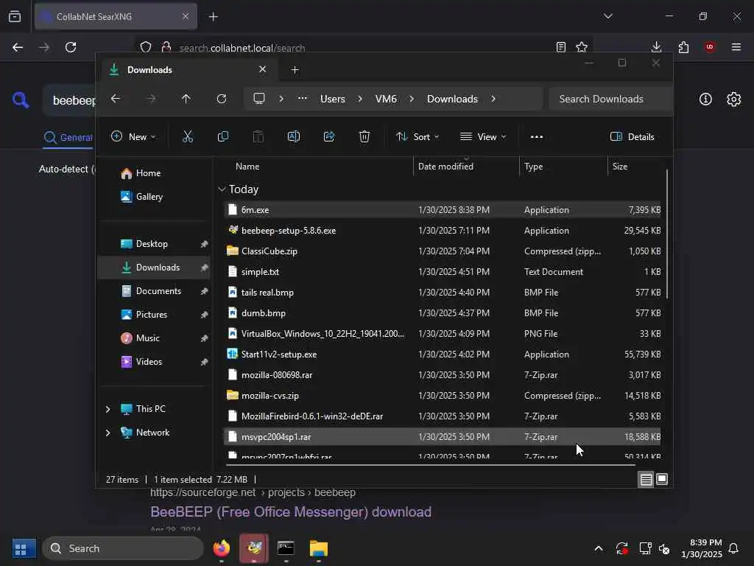
Task: Go back in File Explorer
Action: tap(116, 99)
